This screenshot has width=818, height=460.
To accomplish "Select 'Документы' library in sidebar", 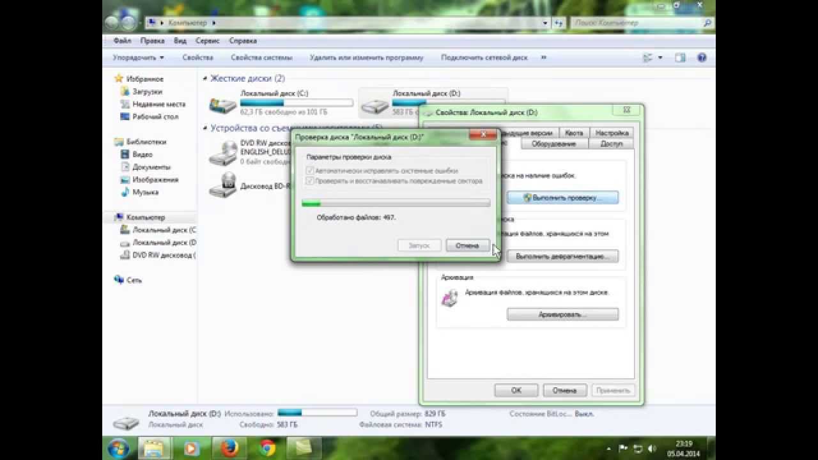I will 151,167.
